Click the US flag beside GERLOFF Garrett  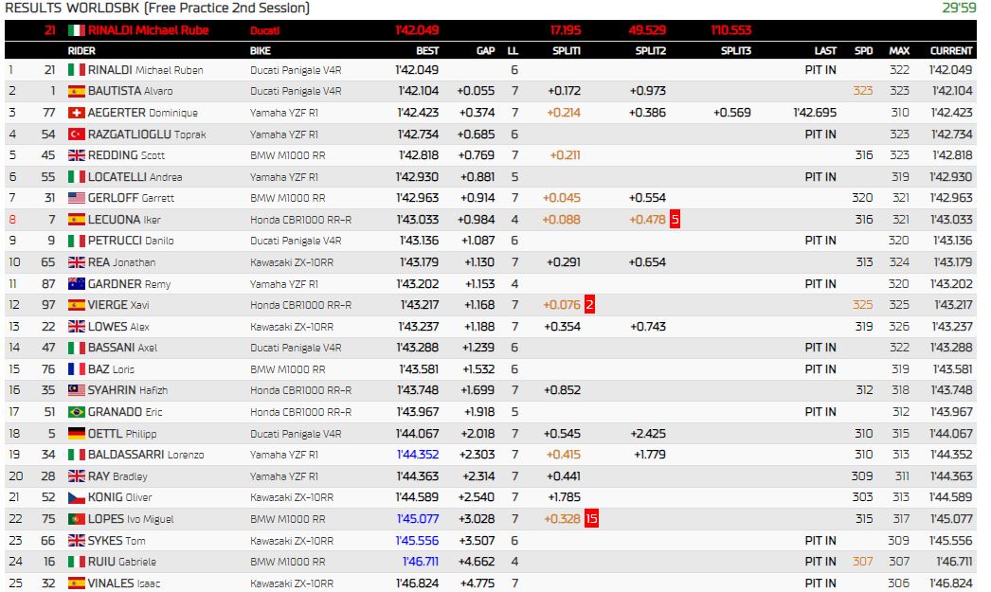click(x=77, y=198)
